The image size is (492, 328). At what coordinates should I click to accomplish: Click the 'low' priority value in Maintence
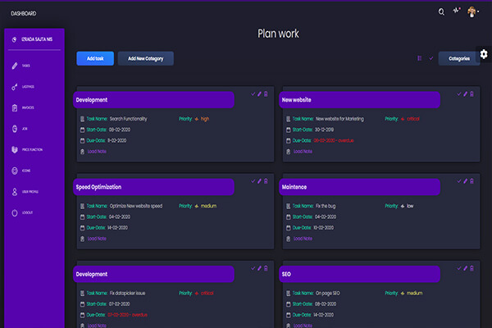pyautogui.click(x=410, y=206)
